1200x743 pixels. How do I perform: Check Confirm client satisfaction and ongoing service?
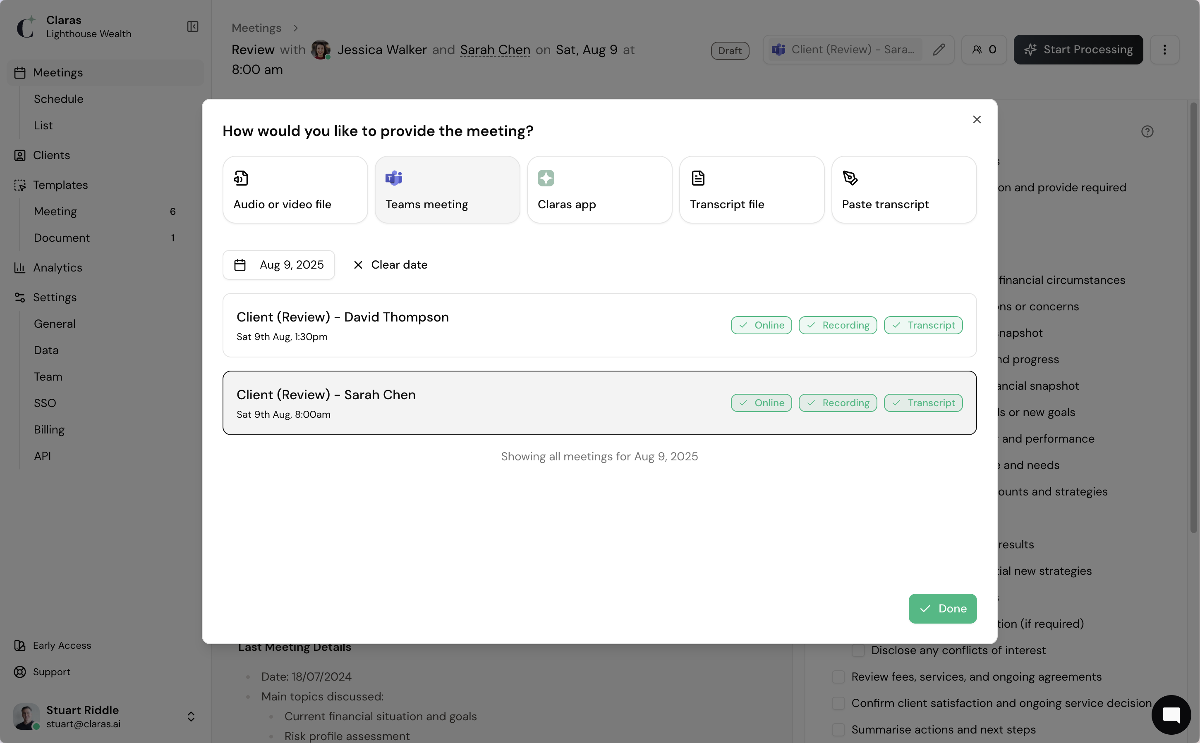pyautogui.click(x=838, y=703)
